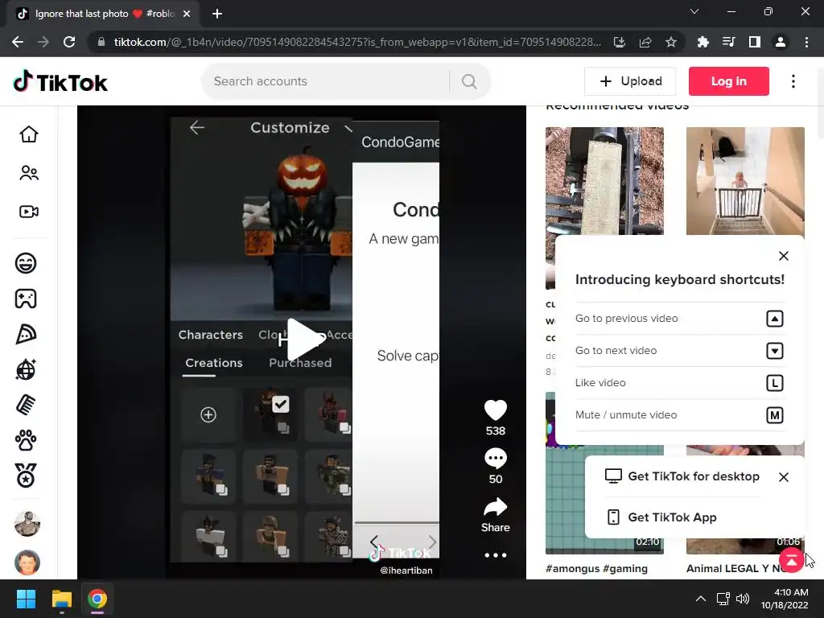Open the volume speaker tray icon
This screenshot has width=824, height=618.
coord(743,599)
